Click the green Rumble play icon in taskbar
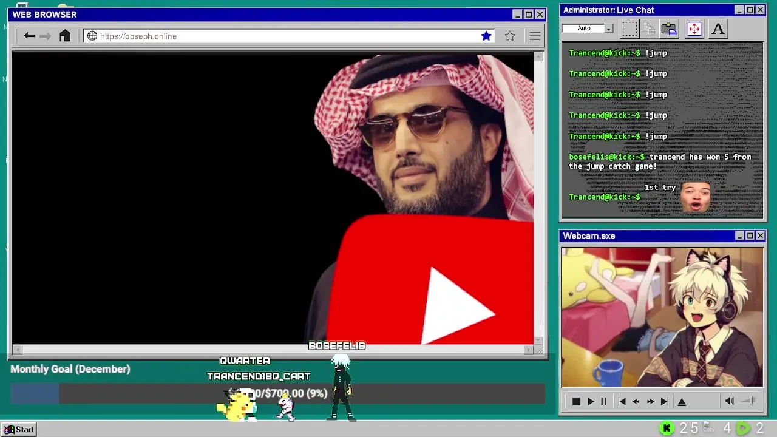Viewport: 777px width, 437px height. point(743,429)
